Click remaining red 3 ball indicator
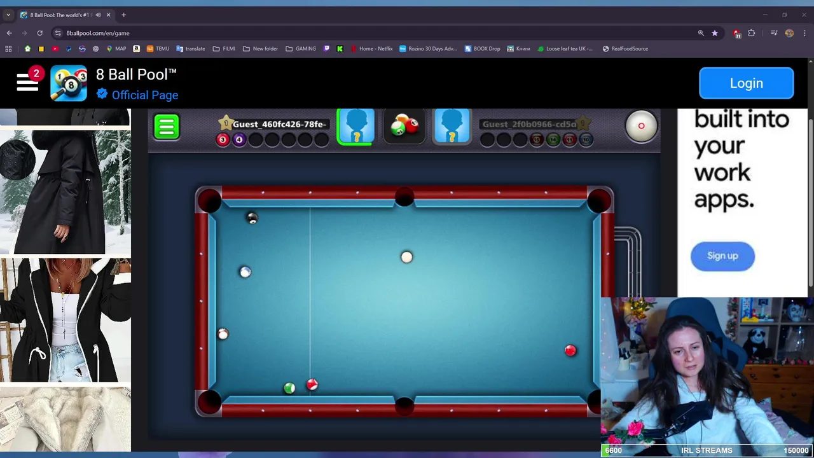 [x=223, y=140]
